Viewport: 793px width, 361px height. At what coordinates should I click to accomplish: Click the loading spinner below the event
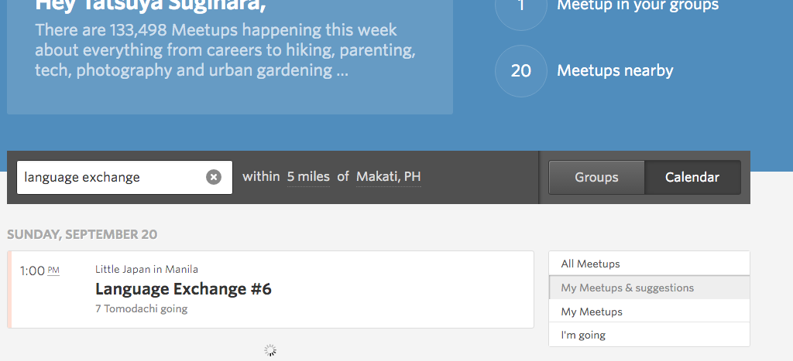270,350
